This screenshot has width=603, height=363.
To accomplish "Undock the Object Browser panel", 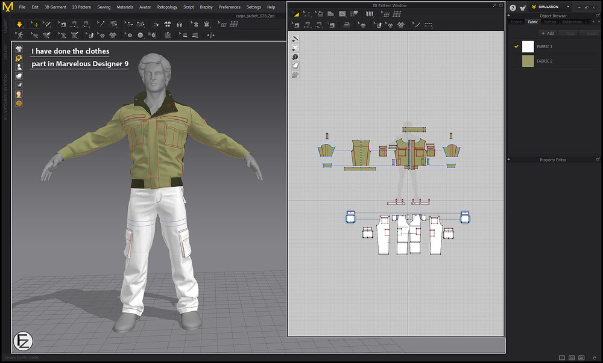I will click(598, 15).
